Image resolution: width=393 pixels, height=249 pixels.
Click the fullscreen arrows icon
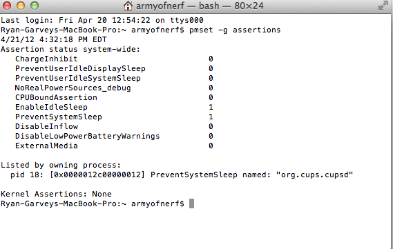pos(383,6)
